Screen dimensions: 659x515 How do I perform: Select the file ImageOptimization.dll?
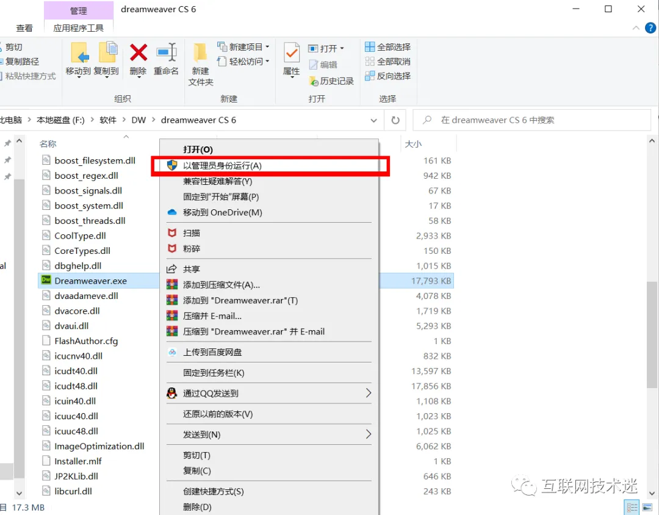coord(99,446)
